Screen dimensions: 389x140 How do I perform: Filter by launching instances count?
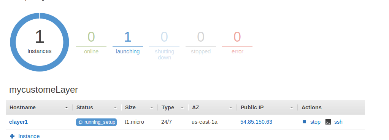127,42
